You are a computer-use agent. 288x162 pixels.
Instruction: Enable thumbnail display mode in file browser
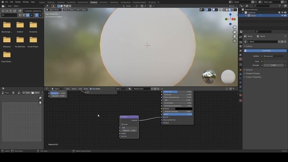(x=28, y=15)
